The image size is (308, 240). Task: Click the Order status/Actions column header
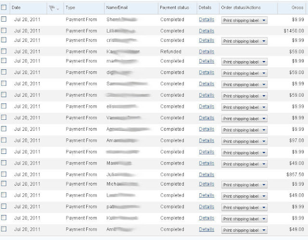[x=241, y=8]
